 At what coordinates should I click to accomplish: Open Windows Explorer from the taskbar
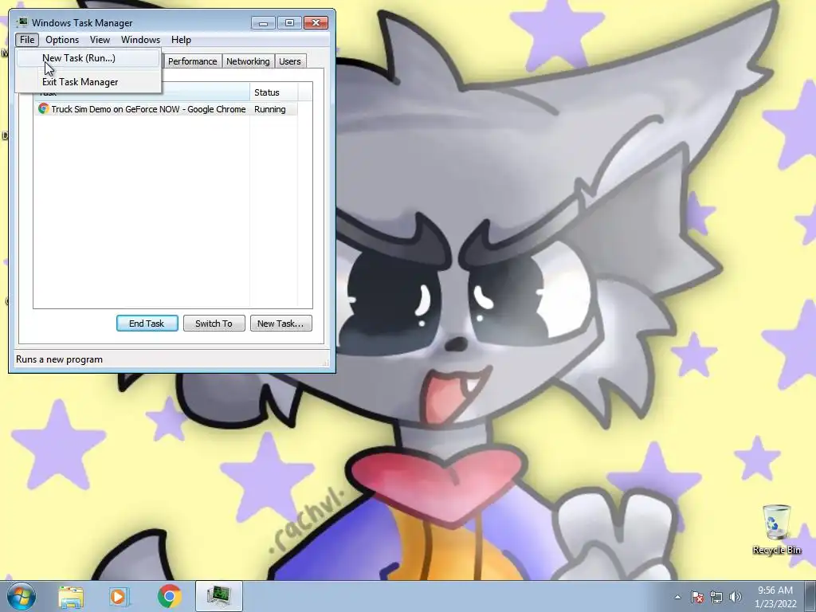71,597
